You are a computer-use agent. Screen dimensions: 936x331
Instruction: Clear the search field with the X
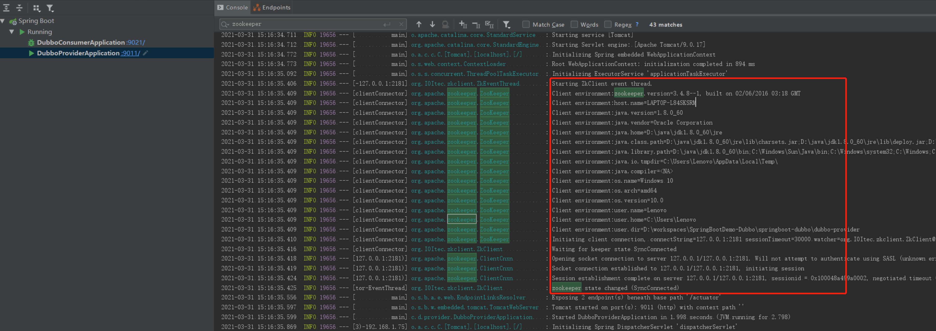click(x=401, y=24)
